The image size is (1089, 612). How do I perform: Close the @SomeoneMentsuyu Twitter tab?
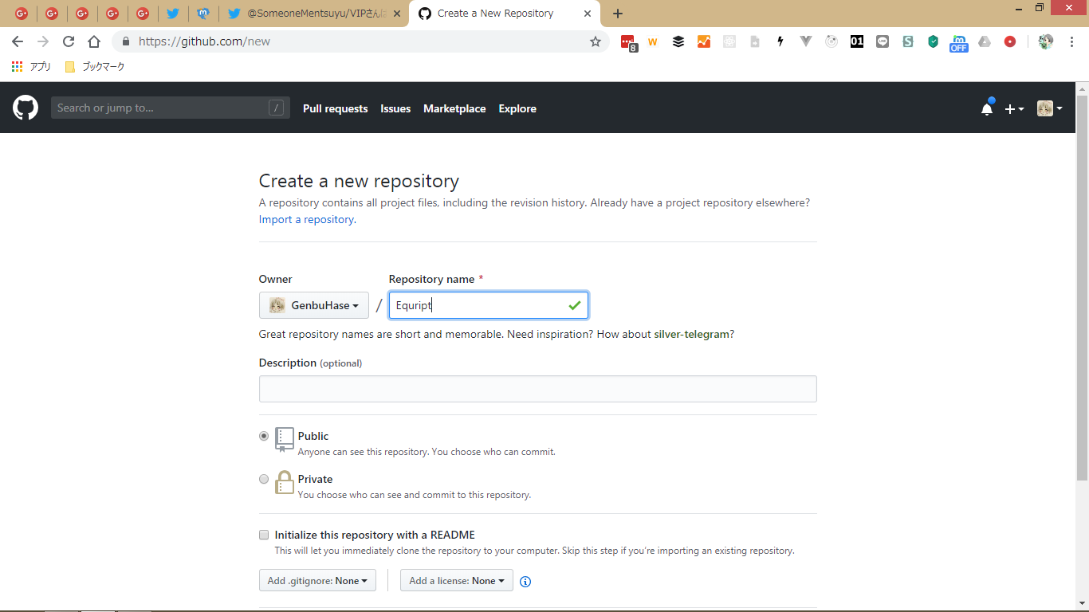pos(396,14)
